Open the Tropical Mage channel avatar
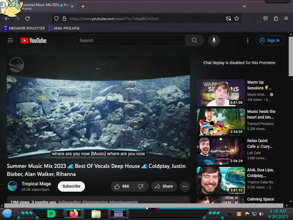293x220 pixels. (x=13, y=186)
